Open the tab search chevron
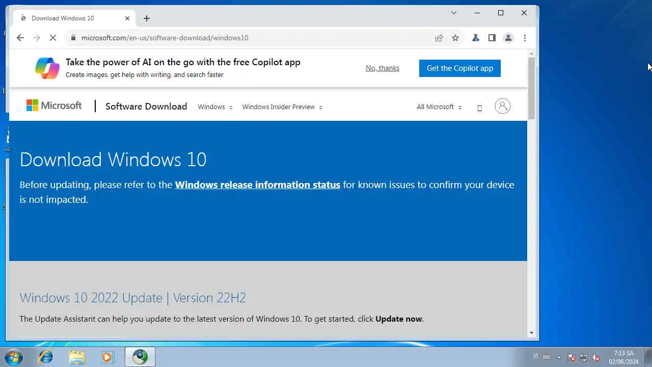652x367 pixels. [x=454, y=13]
